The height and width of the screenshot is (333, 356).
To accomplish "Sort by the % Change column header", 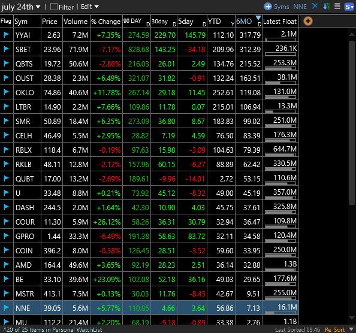I will pos(106,22).
